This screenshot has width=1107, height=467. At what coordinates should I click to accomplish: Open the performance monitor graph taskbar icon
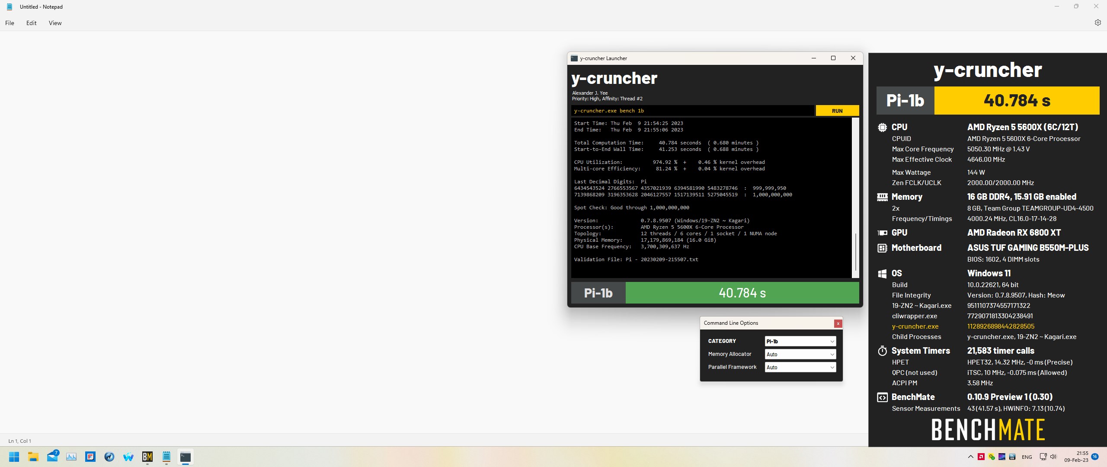[71, 457]
